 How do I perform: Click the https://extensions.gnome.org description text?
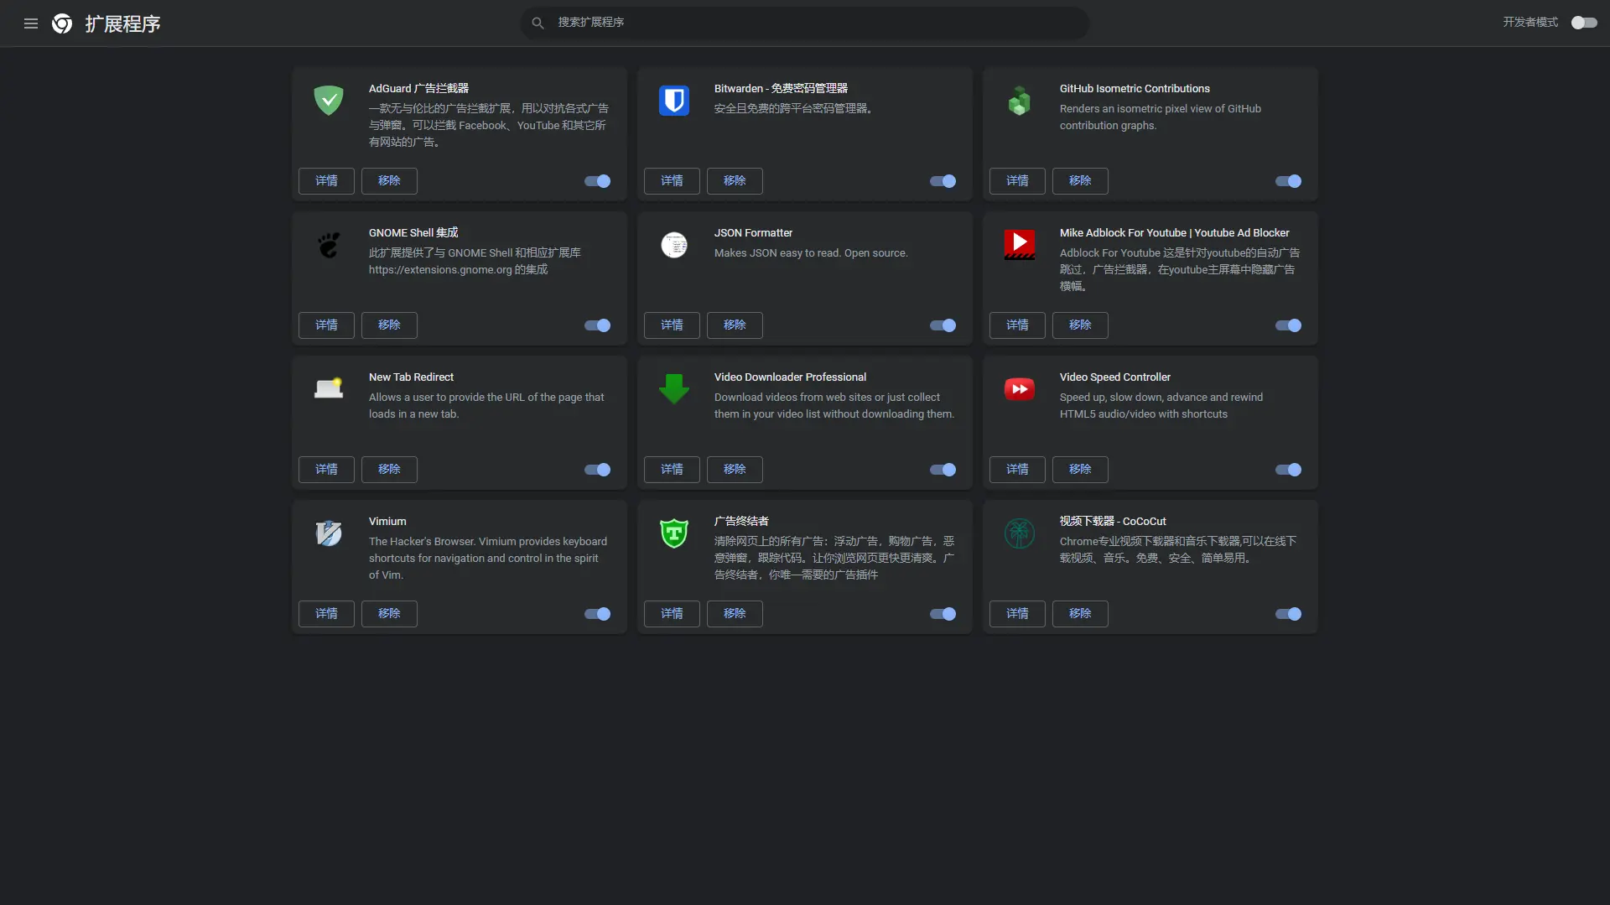(x=458, y=270)
